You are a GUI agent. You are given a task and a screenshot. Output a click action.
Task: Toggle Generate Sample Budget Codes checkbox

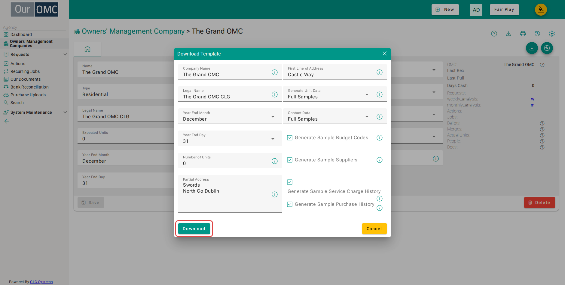290,138
